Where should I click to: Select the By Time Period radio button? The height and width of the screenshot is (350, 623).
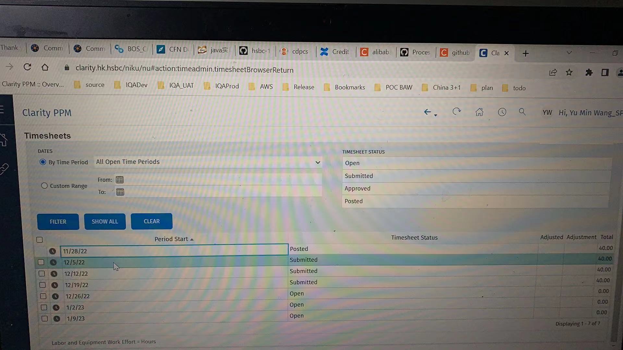(x=43, y=161)
